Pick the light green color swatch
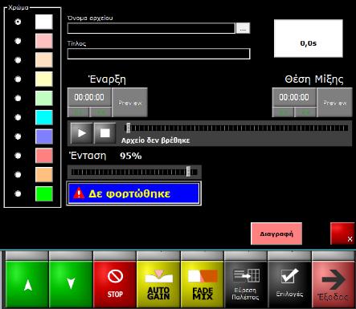This screenshot has width=356, height=309. [44, 98]
